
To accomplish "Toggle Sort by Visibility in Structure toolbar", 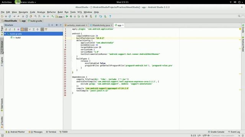I will tap(6, 29).
